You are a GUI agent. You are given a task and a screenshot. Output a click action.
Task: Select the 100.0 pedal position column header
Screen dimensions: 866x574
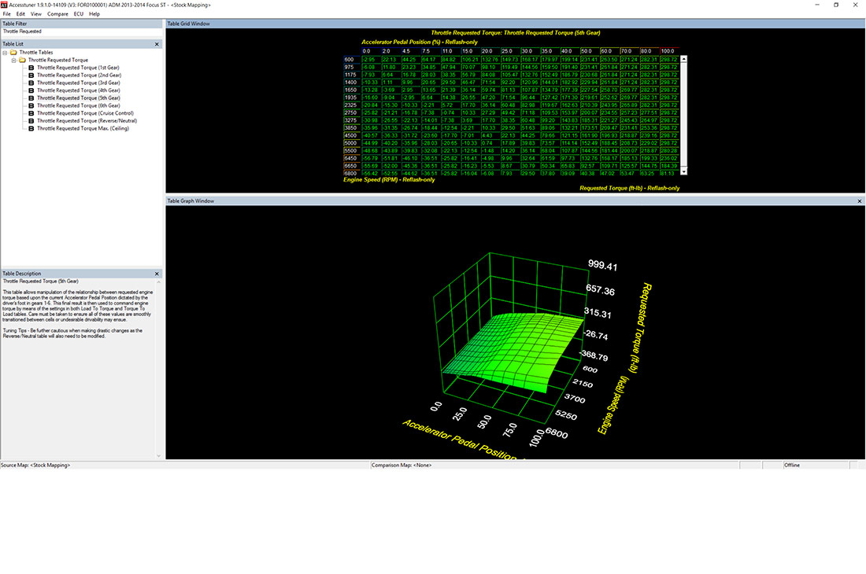pos(670,51)
